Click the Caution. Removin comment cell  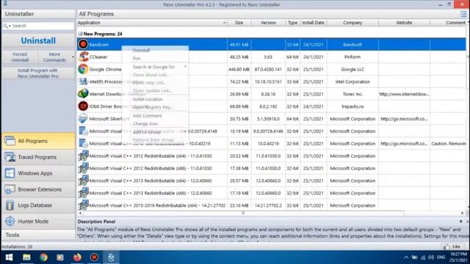coord(449,144)
